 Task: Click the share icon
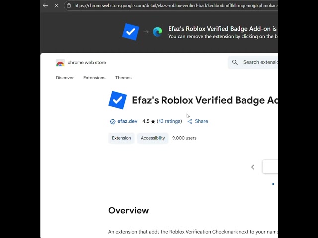(x=190, y=121)
